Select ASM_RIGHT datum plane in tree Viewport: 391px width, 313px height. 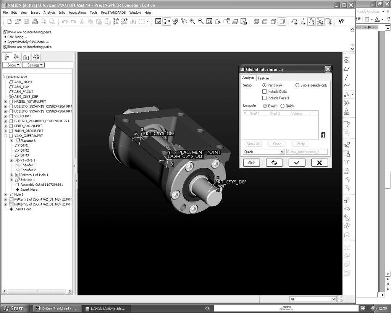23,82
